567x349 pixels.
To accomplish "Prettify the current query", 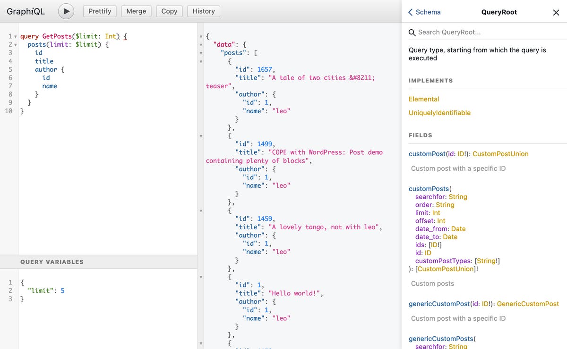I will pyautogui.click(x=99, y=11).
